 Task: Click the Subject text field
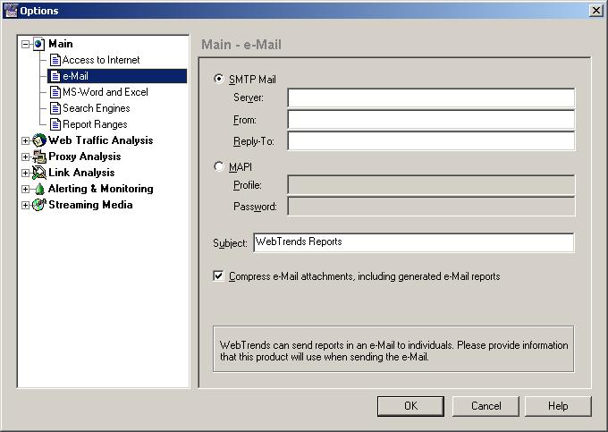pyautogui.click(x=413, y=242)
